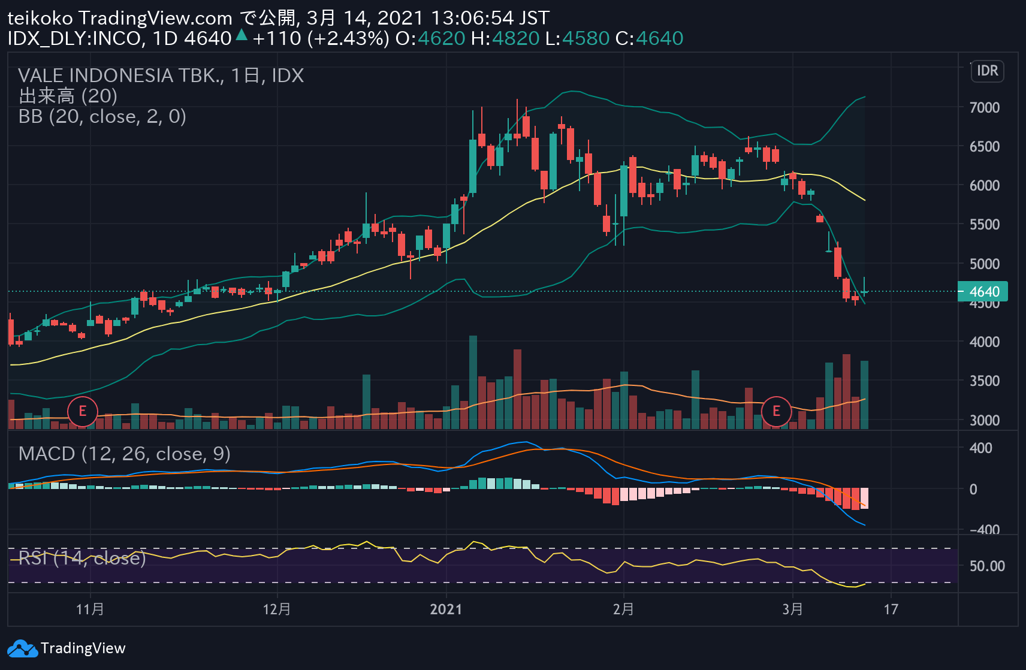Click the C:4640 close price value
This screenshot has height=670, width=1026.
tap(649, 38)
